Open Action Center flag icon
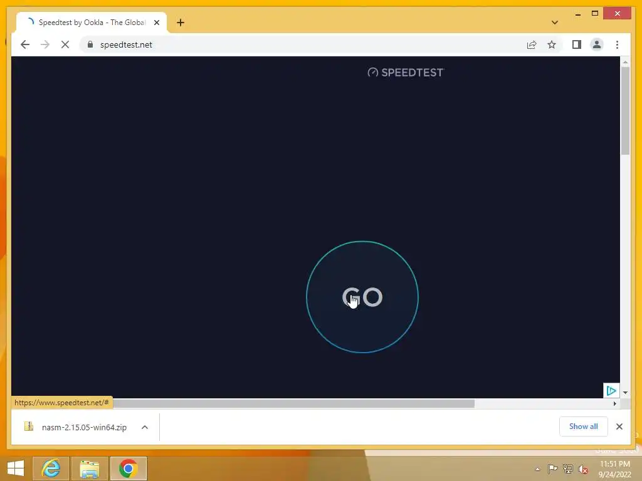 (552, 469)
